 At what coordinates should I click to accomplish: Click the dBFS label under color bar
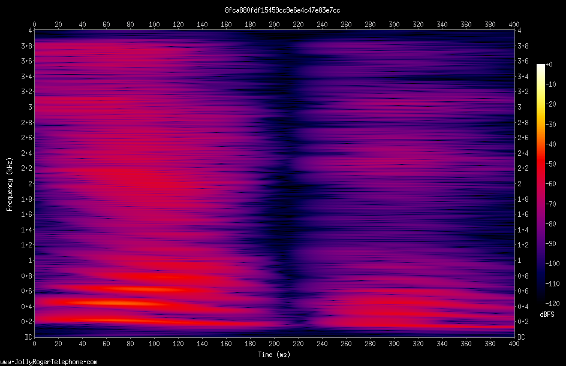[547, 314]
